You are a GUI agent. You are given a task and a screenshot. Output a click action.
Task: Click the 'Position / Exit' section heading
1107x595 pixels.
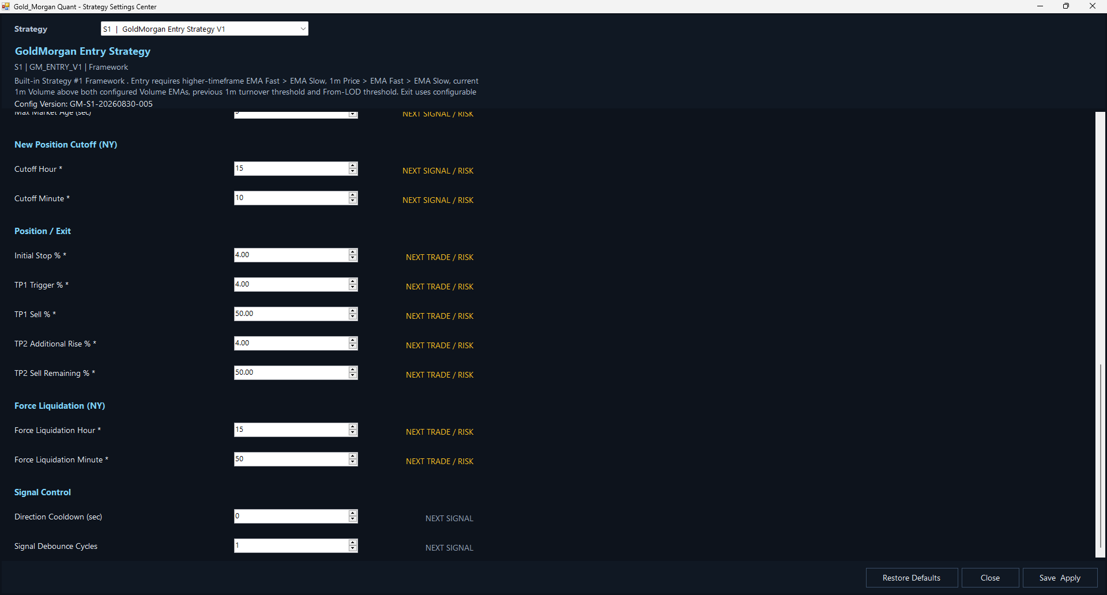point(43,231)
